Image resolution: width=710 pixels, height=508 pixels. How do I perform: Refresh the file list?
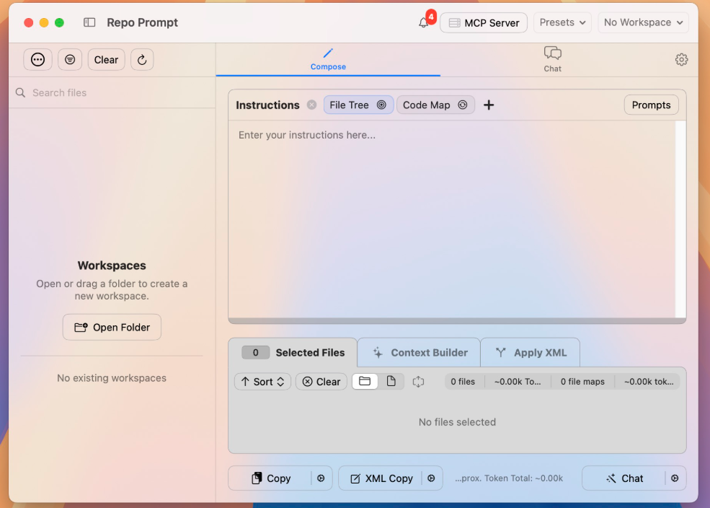[x=142, y=60]
